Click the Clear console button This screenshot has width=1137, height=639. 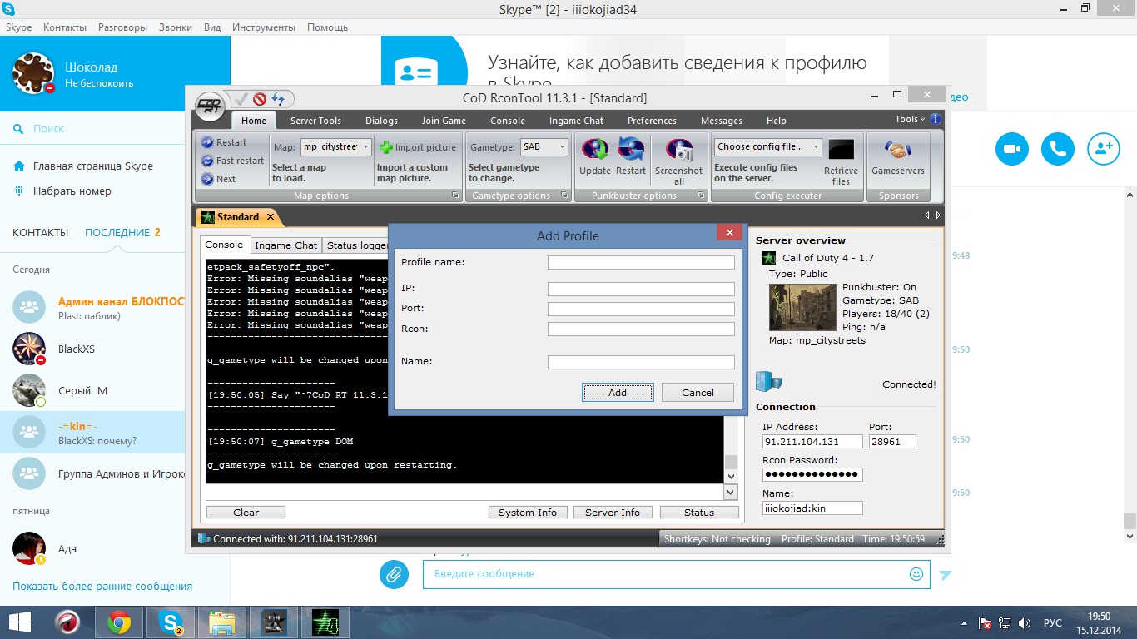point(246,513)
